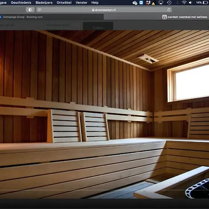Open the TeamViewer menu bar icon

(x=141, y=3)
